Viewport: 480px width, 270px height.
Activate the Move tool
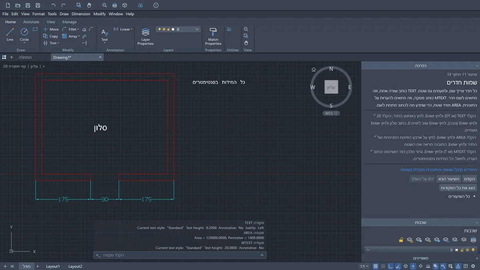tap(51, 29)
